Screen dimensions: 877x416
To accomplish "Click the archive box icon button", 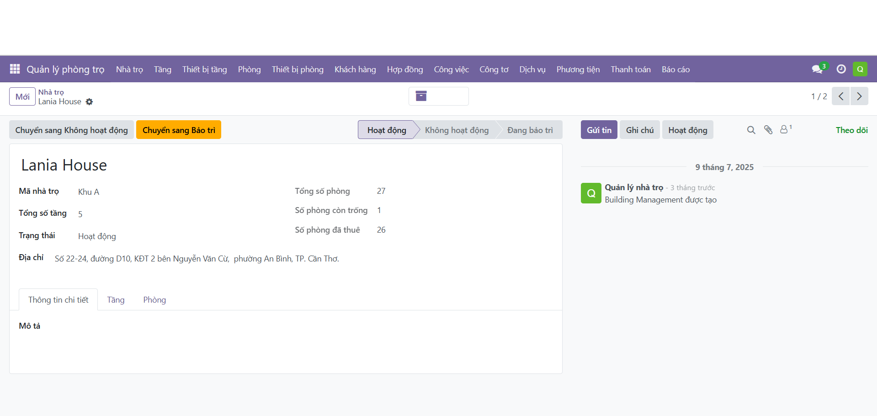I will pyautogui.click(x=421, y=96).
